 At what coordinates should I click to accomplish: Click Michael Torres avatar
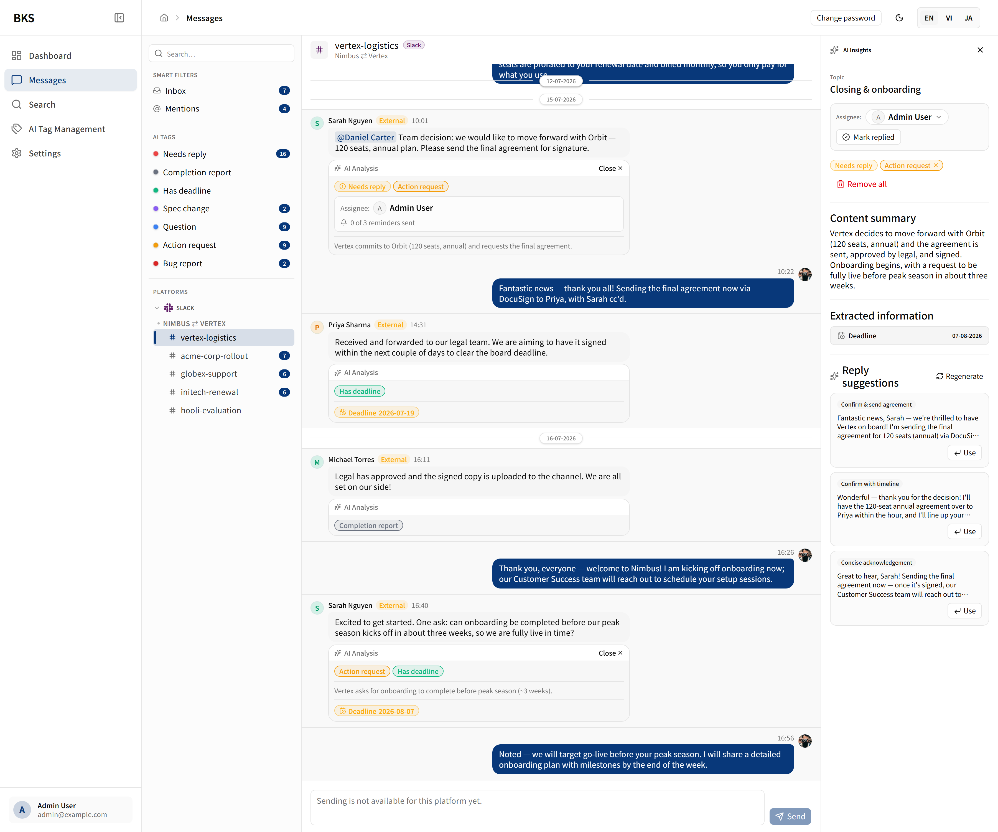coord(317,462)
